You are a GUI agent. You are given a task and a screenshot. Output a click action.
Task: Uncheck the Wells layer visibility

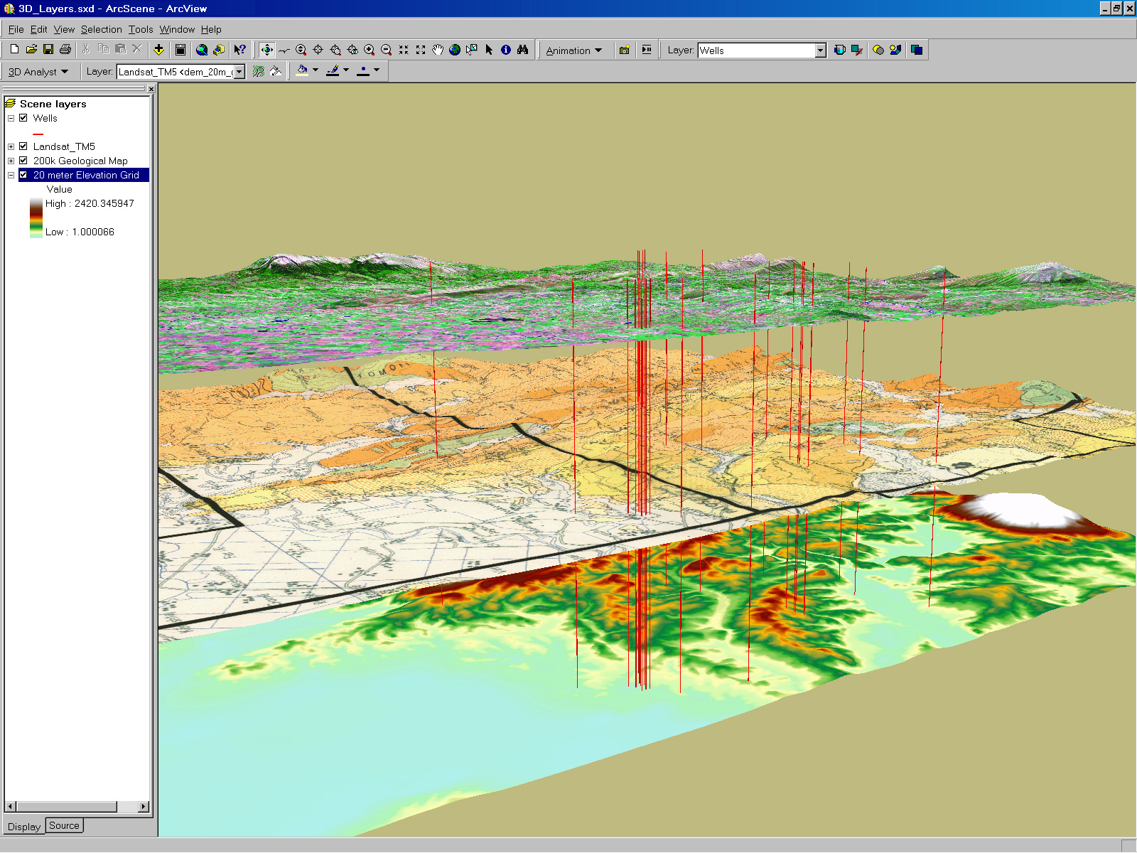click(23, 118)
